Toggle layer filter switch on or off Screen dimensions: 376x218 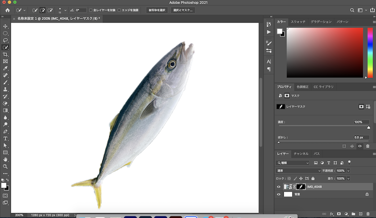(349, 162)
